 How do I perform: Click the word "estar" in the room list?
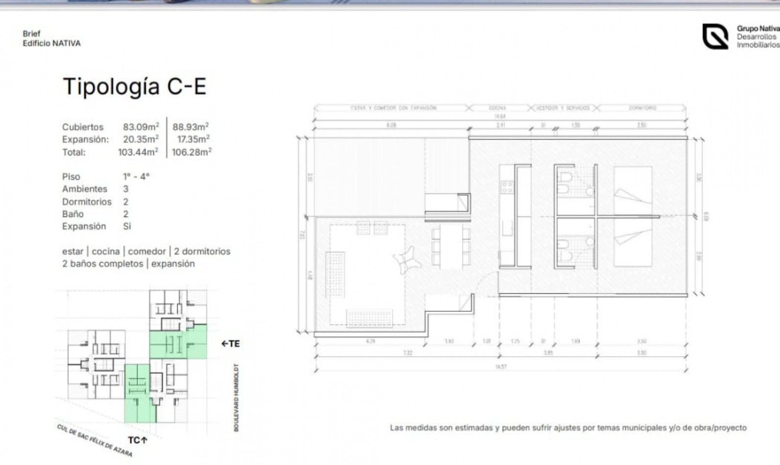72,252
